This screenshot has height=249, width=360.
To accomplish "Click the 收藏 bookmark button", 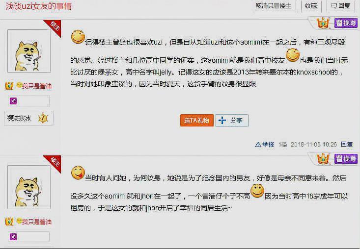I will pyautogui.click(x=311, y=6).
